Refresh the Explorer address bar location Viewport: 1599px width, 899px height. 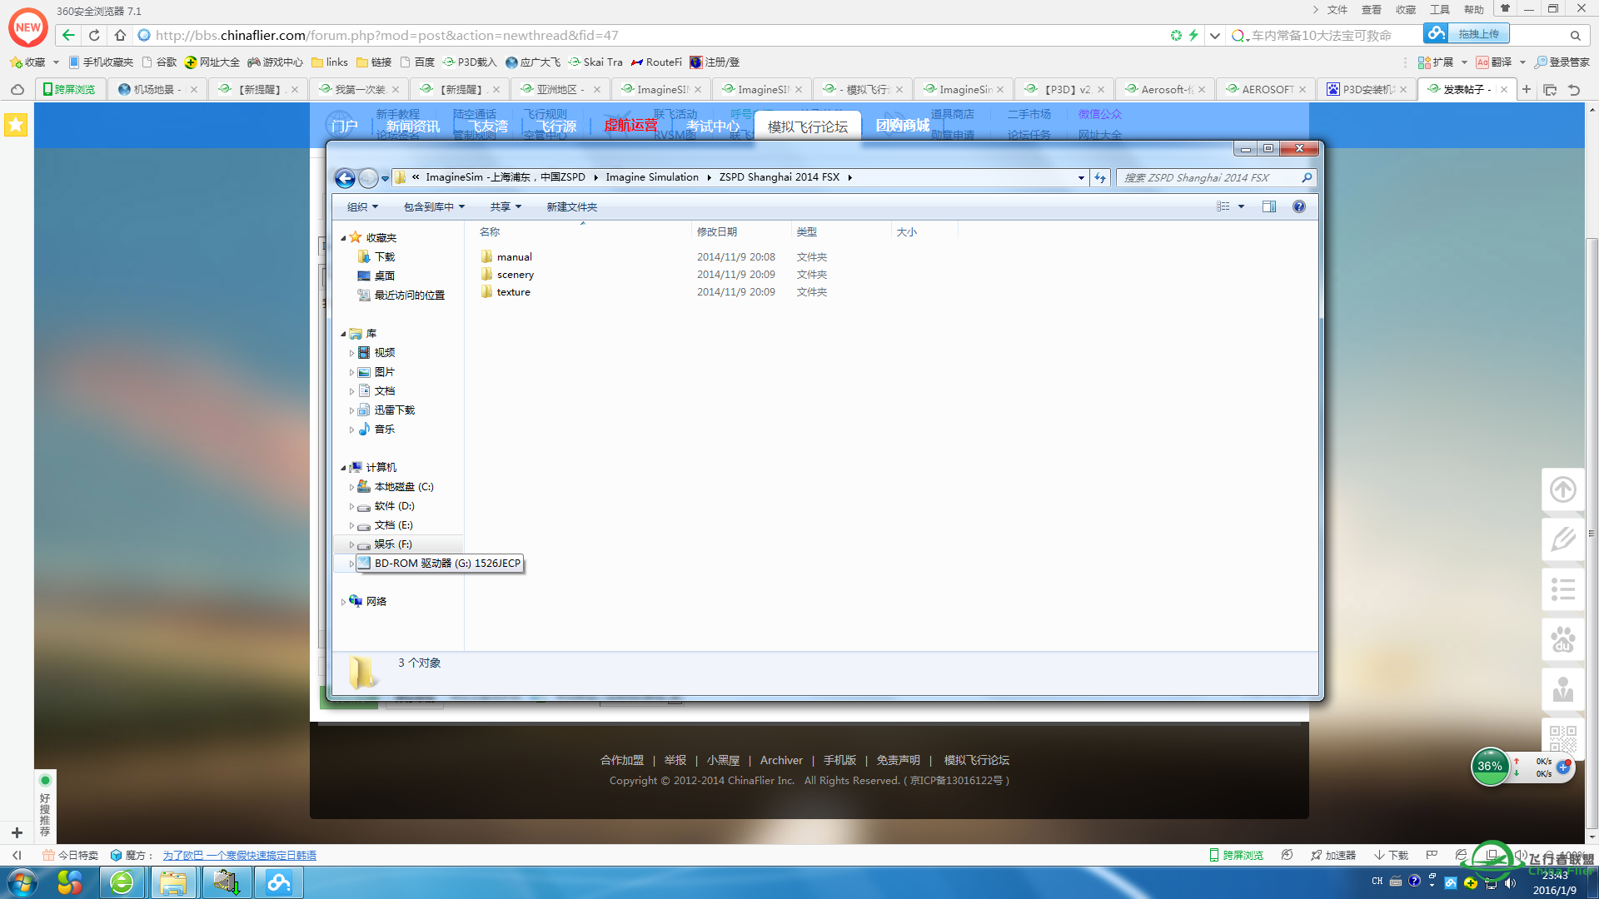pos(1100,177)
